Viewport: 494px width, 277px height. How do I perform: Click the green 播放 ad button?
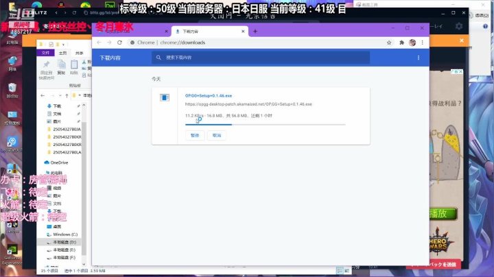pyautogui.click(x=443, y=214)
